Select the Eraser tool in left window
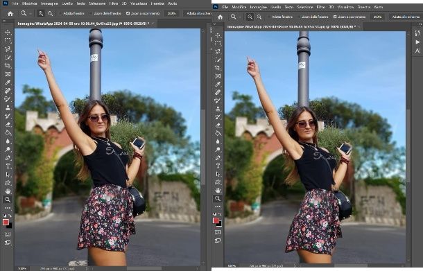 click(8, 124)
